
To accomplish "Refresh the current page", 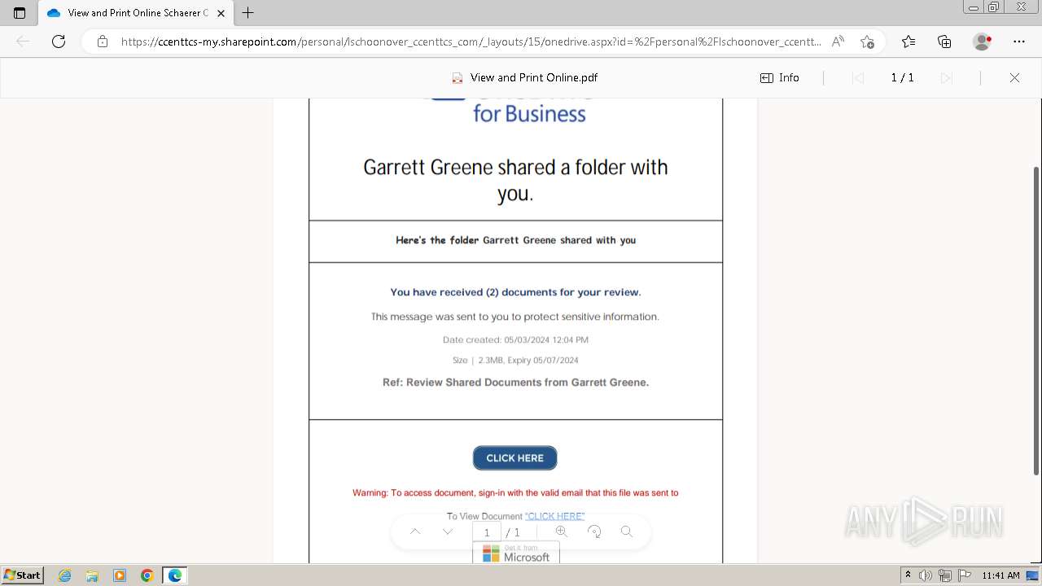I will click(x=59, y=42).
